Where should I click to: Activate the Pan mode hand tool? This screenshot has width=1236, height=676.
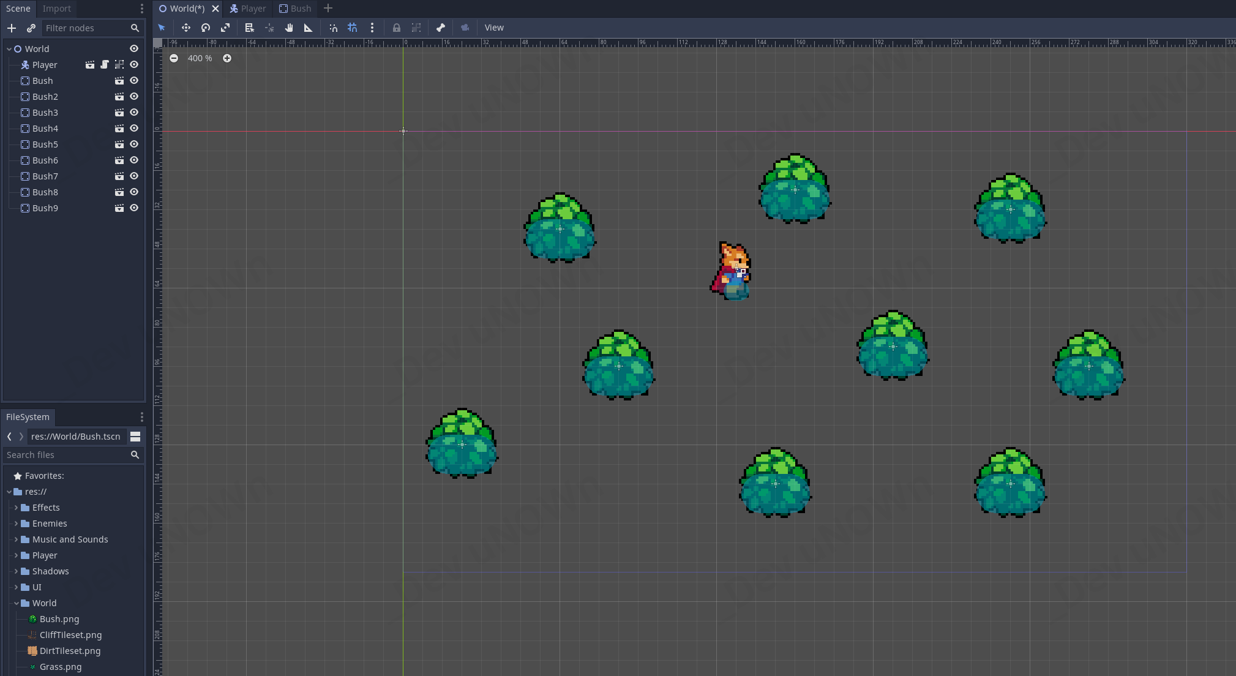(289, 28)
